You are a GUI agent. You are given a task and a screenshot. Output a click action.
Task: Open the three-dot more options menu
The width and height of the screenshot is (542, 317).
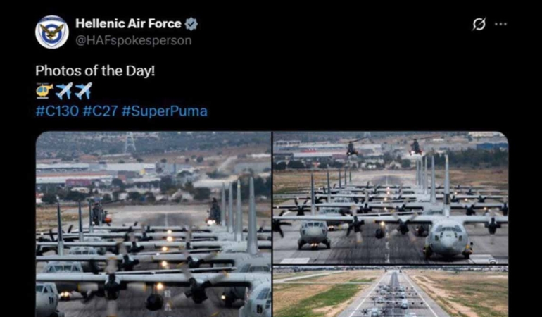[x=500, y=24]
